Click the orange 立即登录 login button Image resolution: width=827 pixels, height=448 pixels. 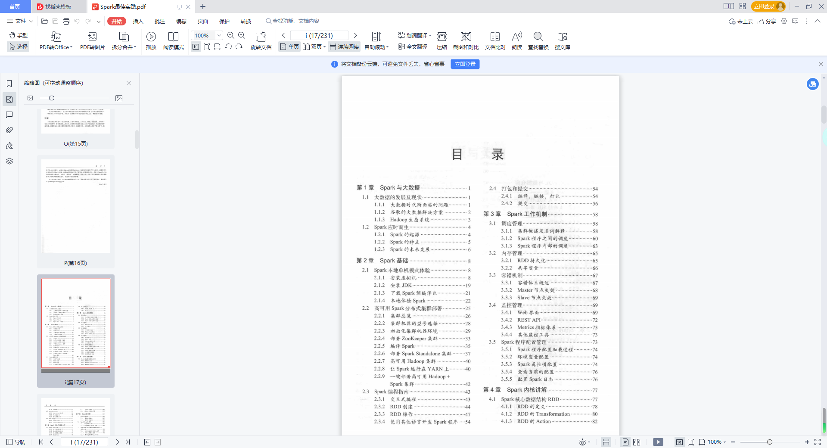769,6
